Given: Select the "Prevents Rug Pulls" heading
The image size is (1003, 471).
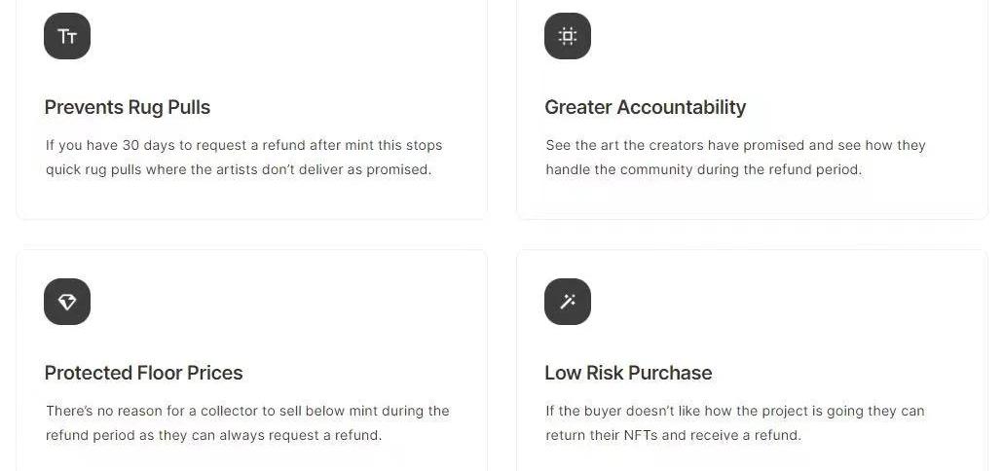Looking at the screenshot, I should point(128,107).
